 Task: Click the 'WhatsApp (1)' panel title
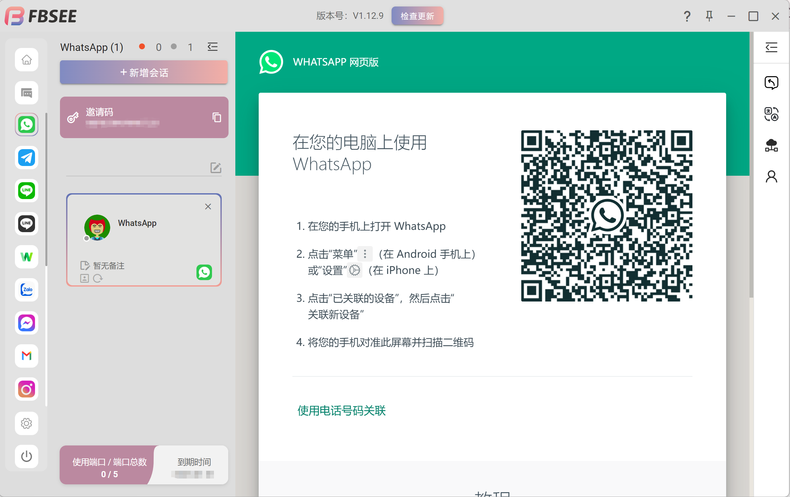[x=91, y=47]
